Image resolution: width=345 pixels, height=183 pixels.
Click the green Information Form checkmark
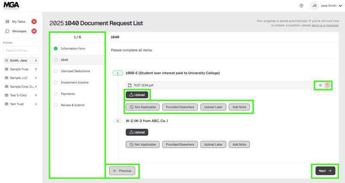click(56, 49)
